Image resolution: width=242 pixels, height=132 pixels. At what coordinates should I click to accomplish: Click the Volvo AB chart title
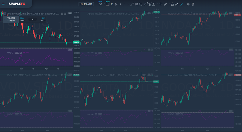coord(33,75)
